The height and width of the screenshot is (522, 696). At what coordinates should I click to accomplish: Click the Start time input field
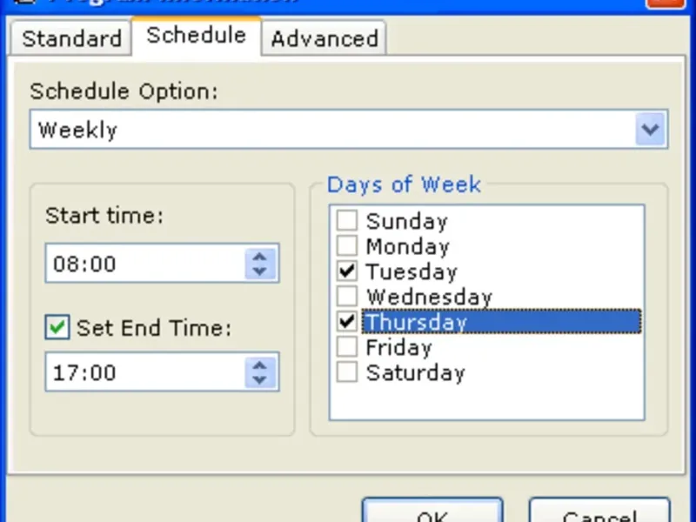(144, 264)
